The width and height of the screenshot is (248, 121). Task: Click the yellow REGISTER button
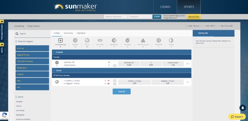(194, 17)
